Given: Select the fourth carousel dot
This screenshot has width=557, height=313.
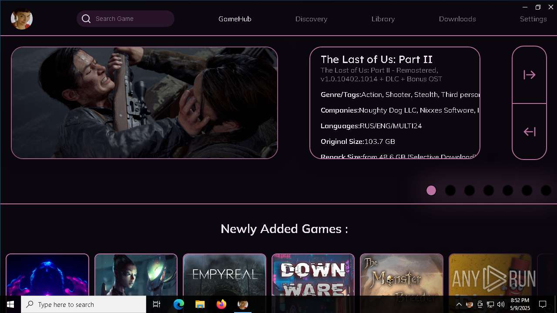Looking at the screenshot, I should click(x=489, y=190).
